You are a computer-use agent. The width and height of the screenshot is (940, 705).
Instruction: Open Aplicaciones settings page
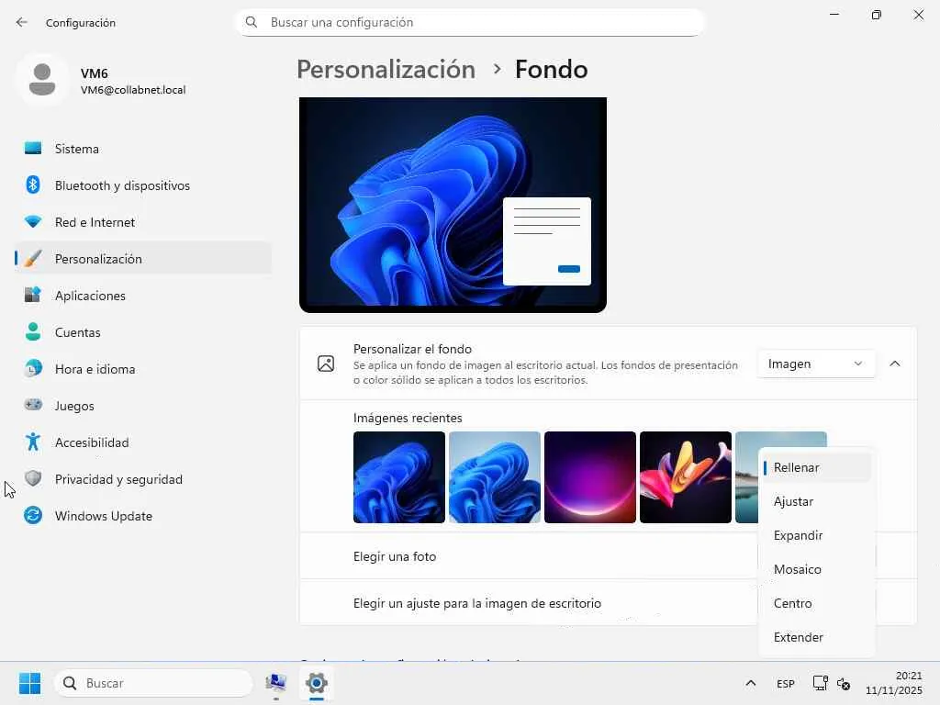coord(142,295)
